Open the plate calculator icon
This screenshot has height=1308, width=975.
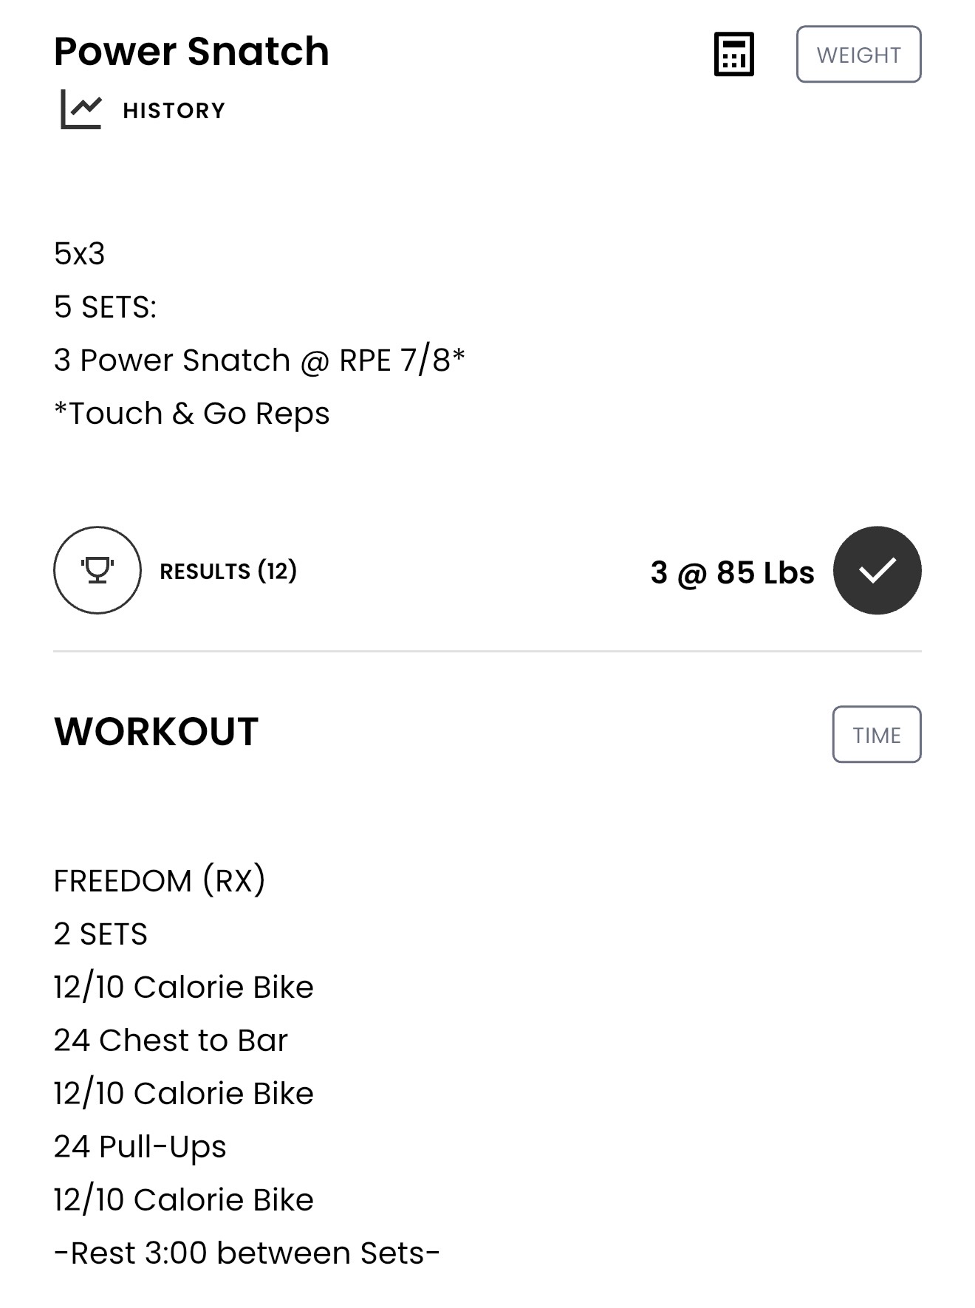click(733, 54)
